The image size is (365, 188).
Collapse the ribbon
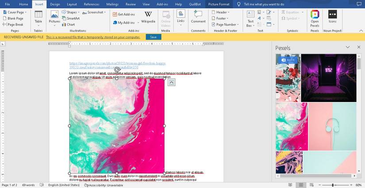pos(361,30)
